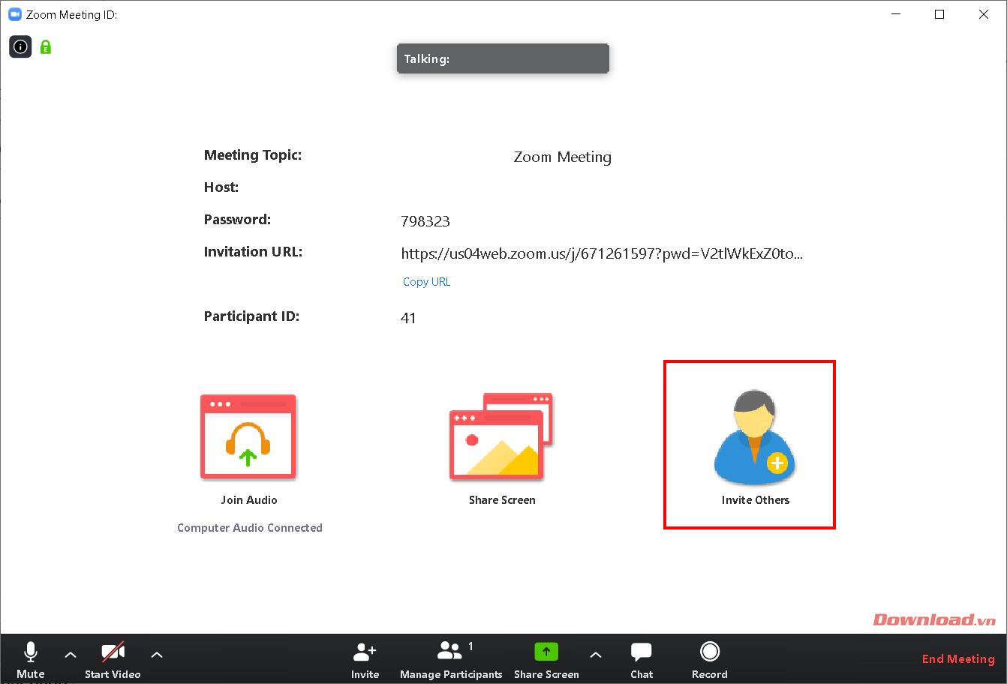Open the Chat panel
The height and width of the screenshot is (684, 1007).
(642, 660)
